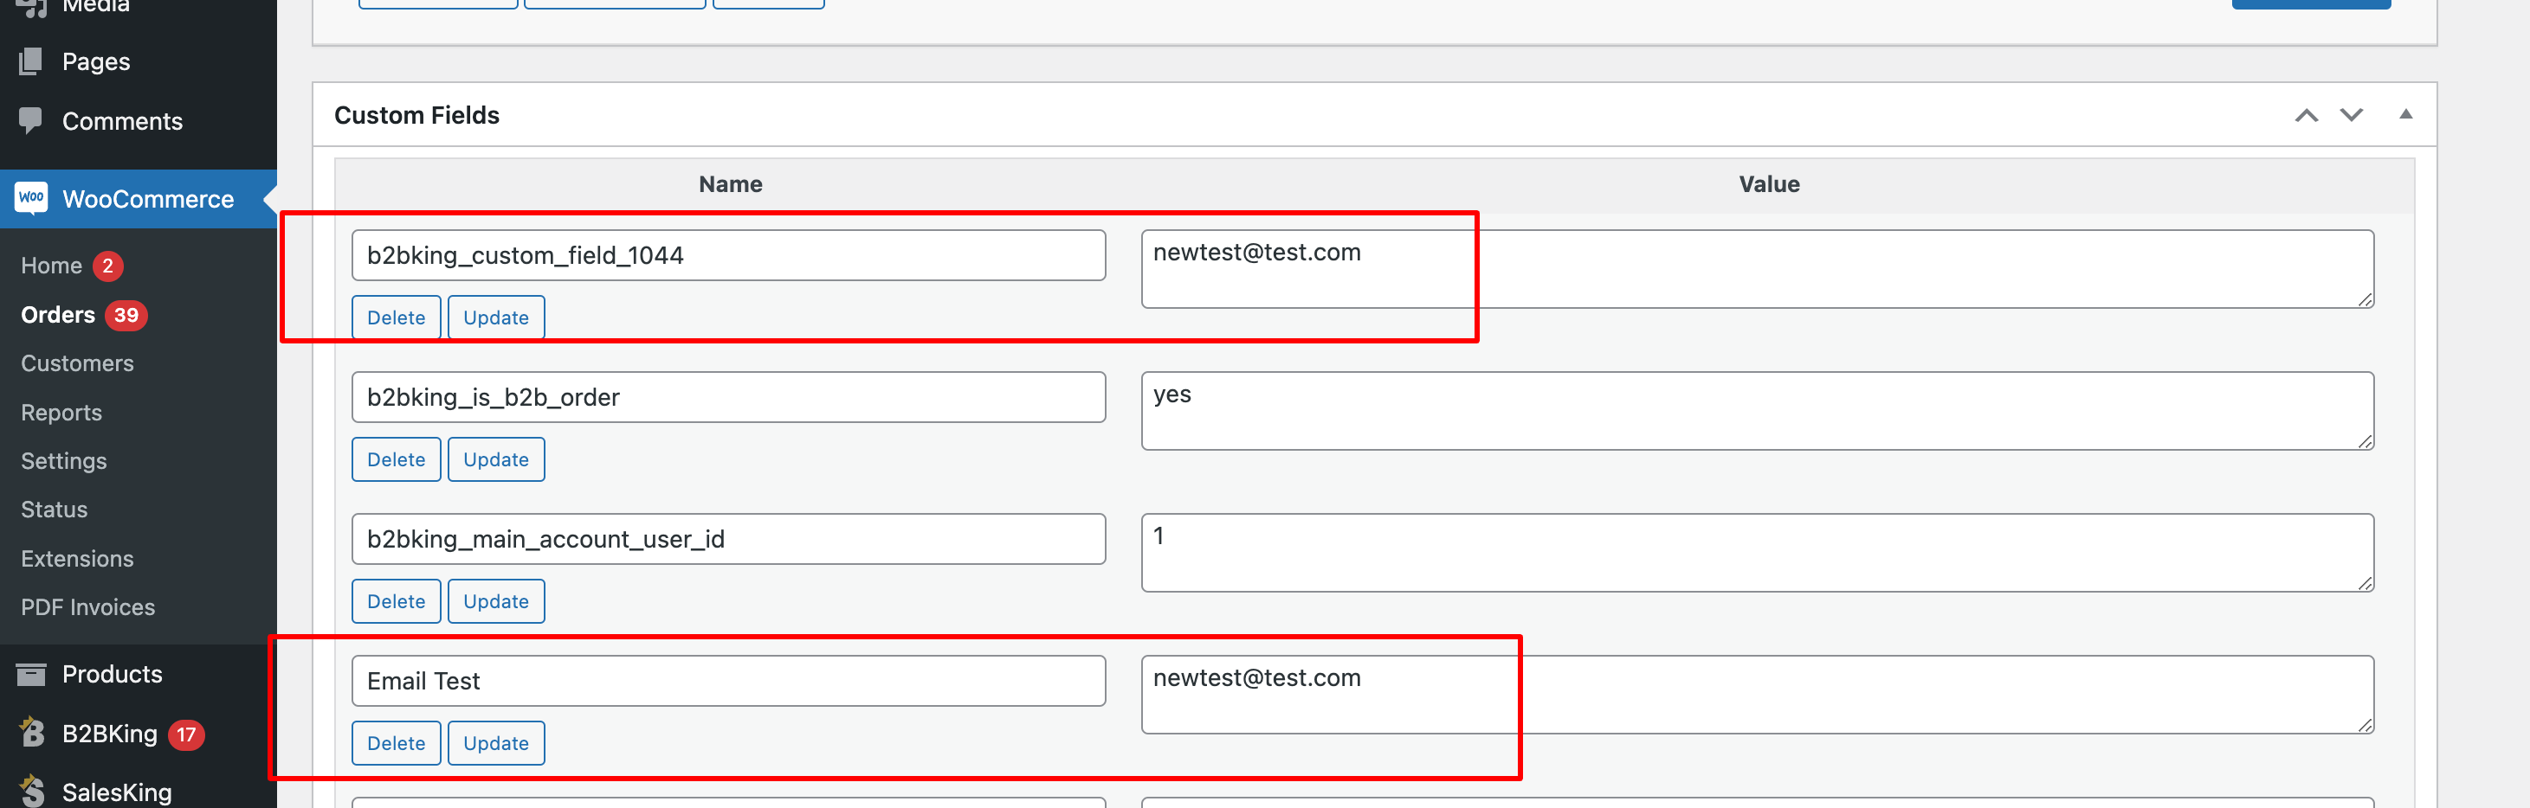Click the Comments speech bubble icon
This screenshot has width=2530, height=808.
30,121
